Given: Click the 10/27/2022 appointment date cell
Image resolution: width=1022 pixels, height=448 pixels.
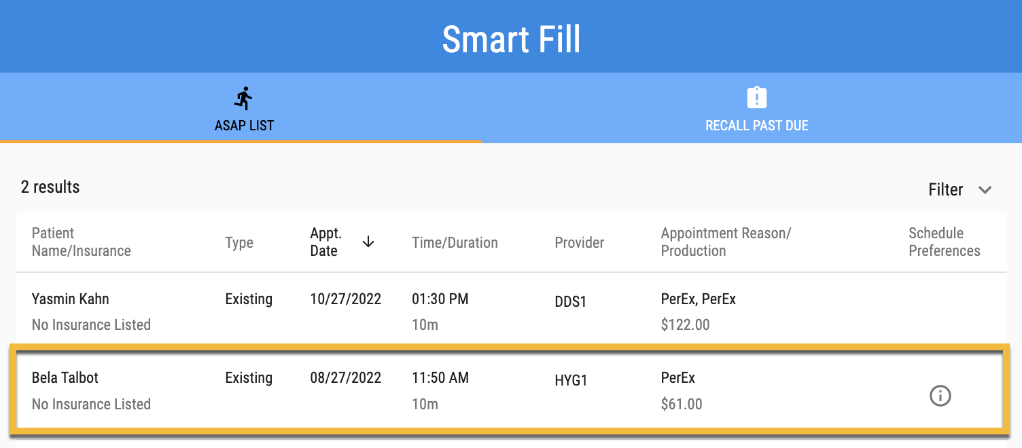Looking at the screenshot, I should [x=345, y=299].
